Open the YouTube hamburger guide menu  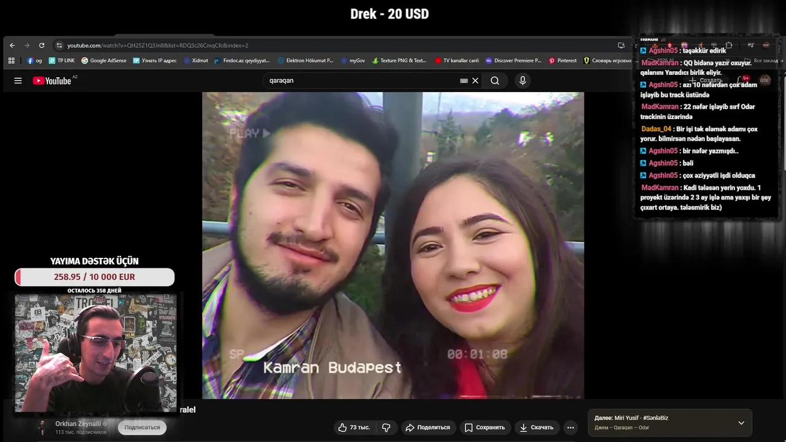18,80
